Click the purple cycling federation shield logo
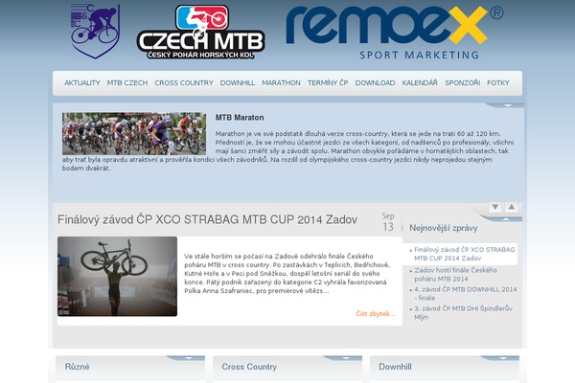Image resolution: width=575 pixels, height=383 pixels. [x=95, y=32]
